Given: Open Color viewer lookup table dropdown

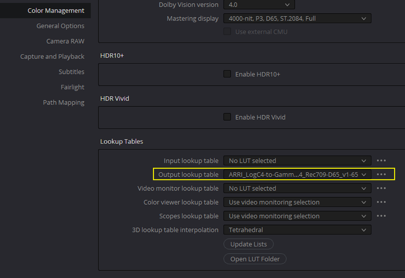Looking at the screenshot, I should 297,202.
